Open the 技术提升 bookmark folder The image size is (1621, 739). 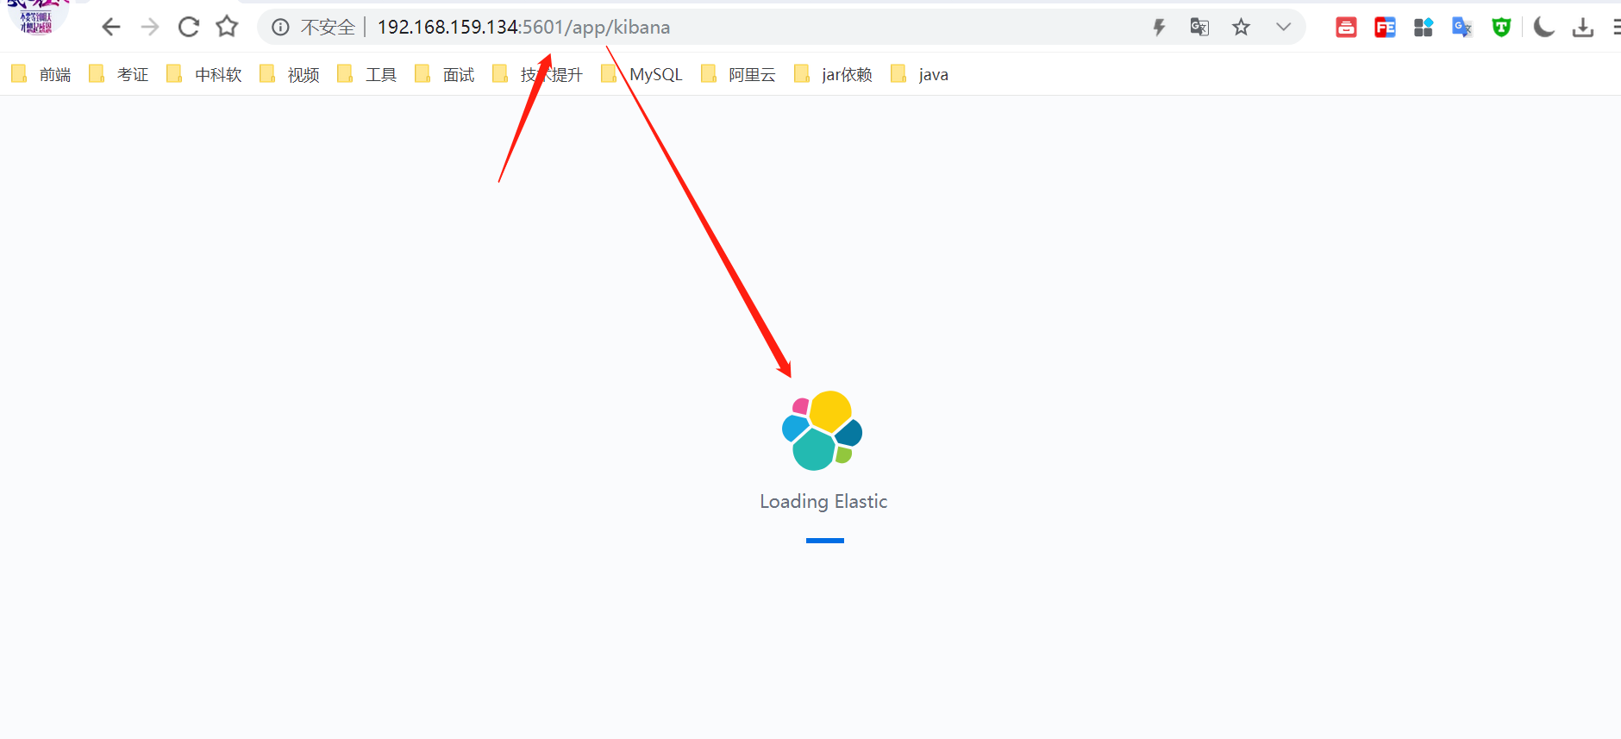pyautogui.click(x=538, y=75)
